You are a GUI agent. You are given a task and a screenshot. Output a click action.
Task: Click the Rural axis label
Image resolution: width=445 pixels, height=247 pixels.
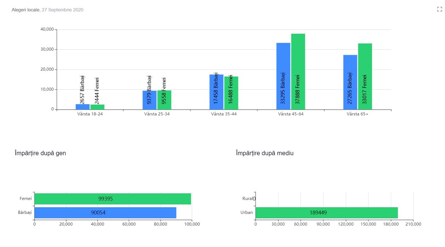pos(247,199)
